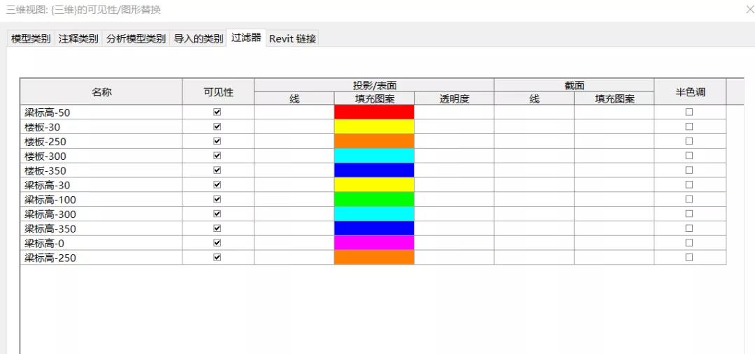The image size is (755, 354).
Task: Click the orange fill swatch for 楼板-250
Action: coord(374,141)
